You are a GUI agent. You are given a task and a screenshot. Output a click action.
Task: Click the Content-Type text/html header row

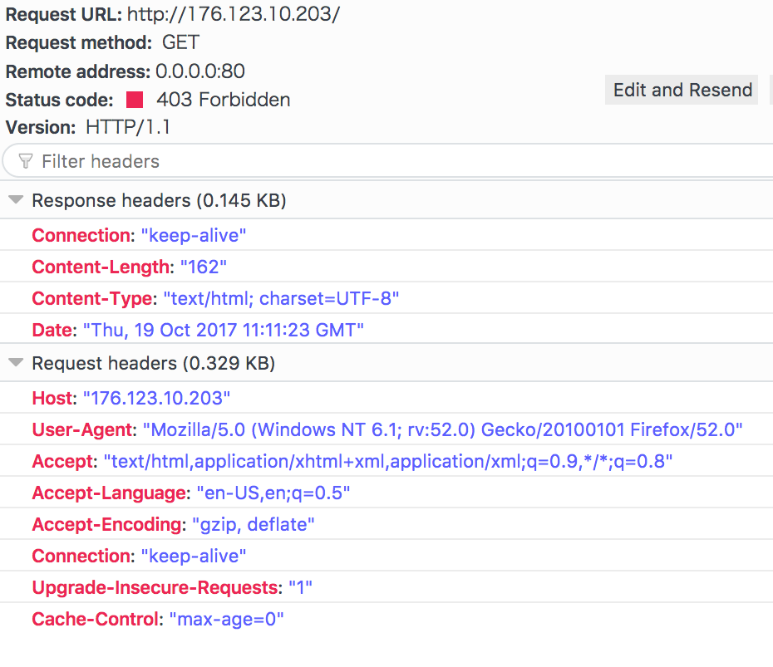click(x=386, y=298)
